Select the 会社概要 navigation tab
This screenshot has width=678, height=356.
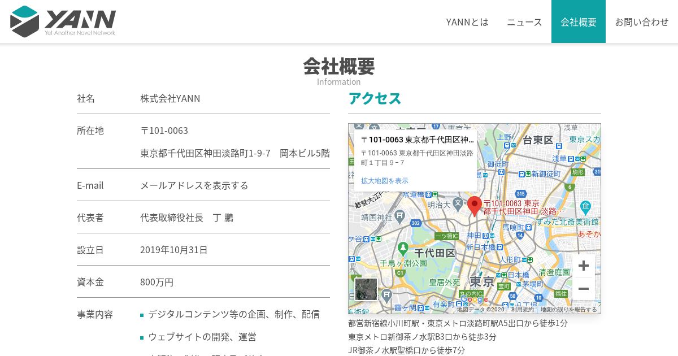[579, 21]
